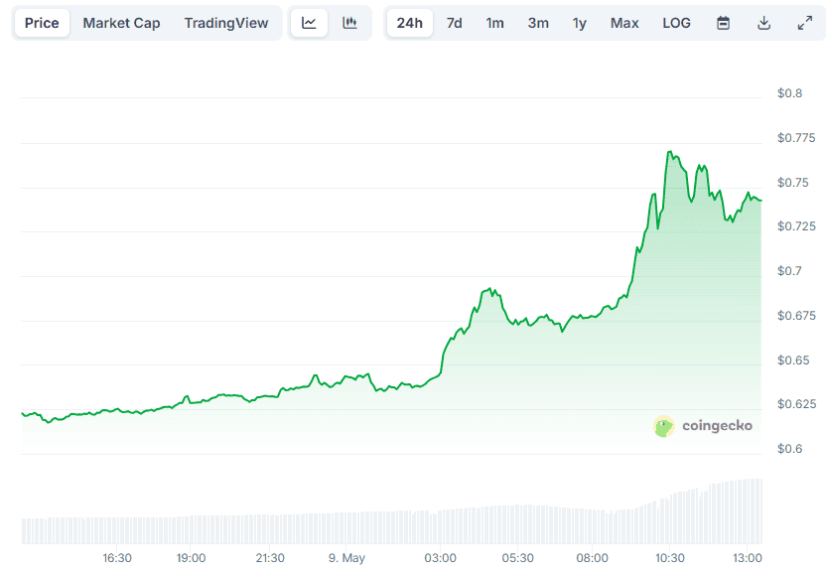Click the 05:30 time axis label
The width and height of the screenshot is (826, 573).
coord(518,558)
